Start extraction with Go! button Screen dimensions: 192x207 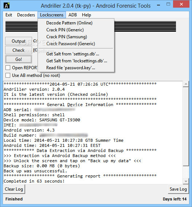[x=19, y=59]
